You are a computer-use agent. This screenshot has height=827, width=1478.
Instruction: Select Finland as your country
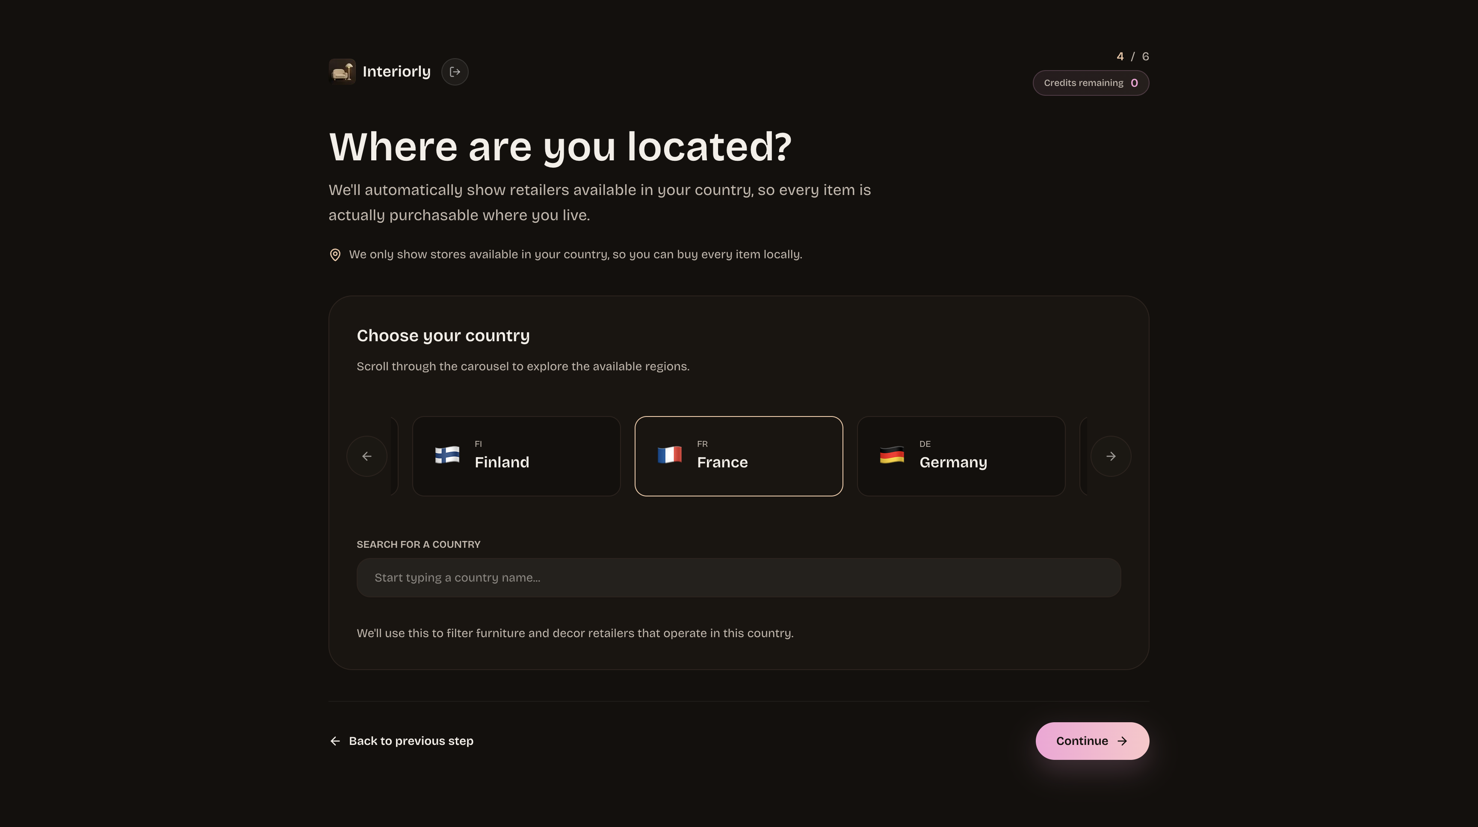[516, 455]
